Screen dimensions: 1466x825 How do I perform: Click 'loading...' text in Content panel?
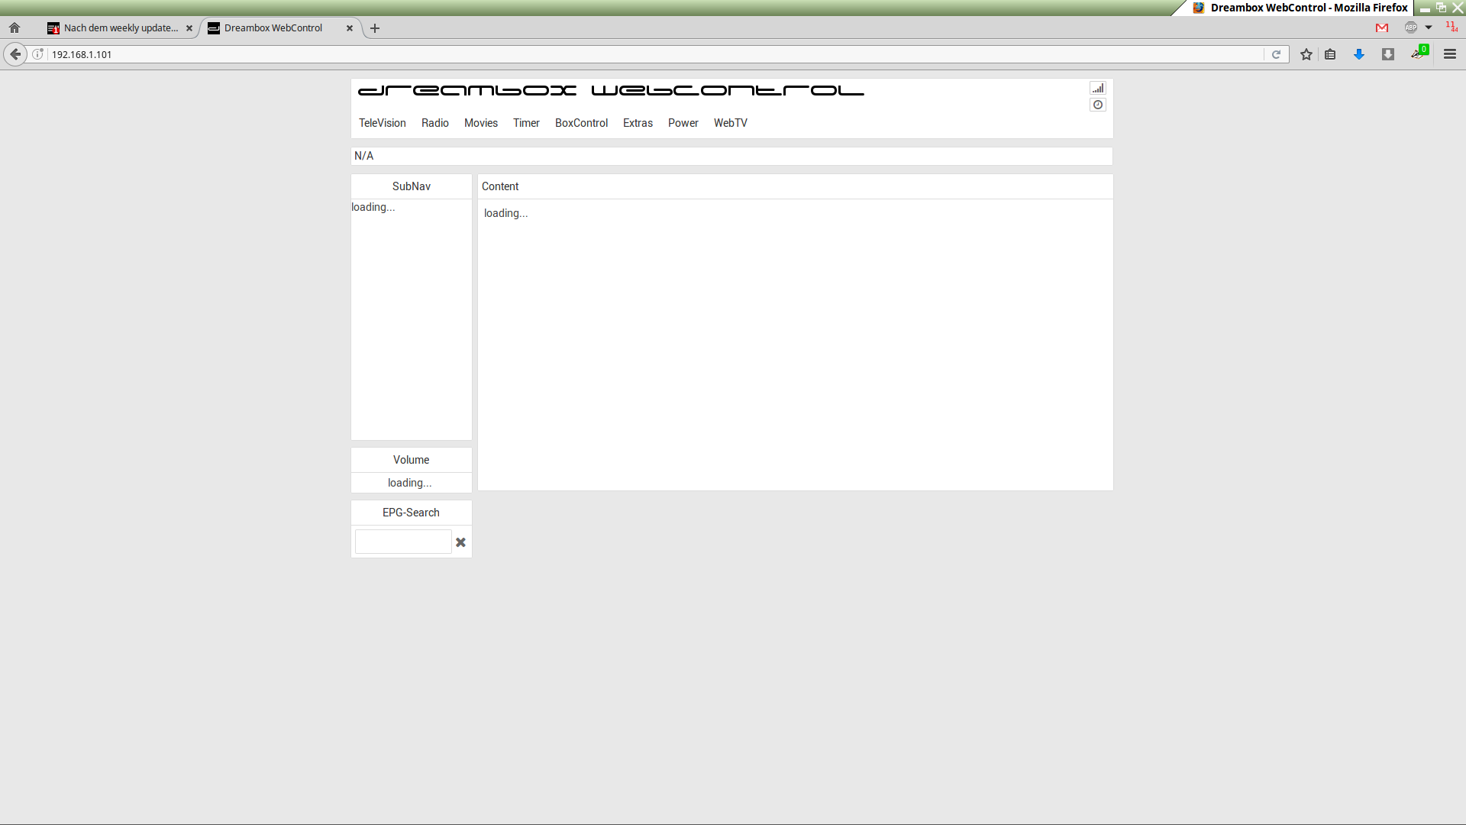tap(505, 213)
